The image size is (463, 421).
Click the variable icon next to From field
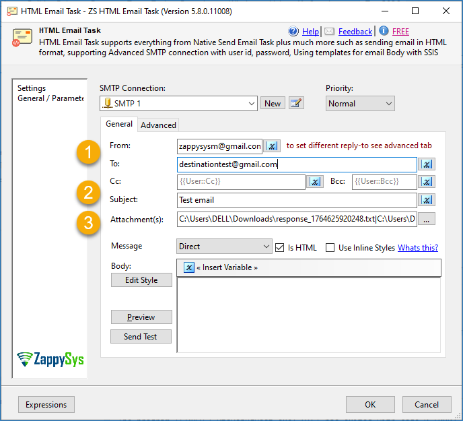[272, 146]
